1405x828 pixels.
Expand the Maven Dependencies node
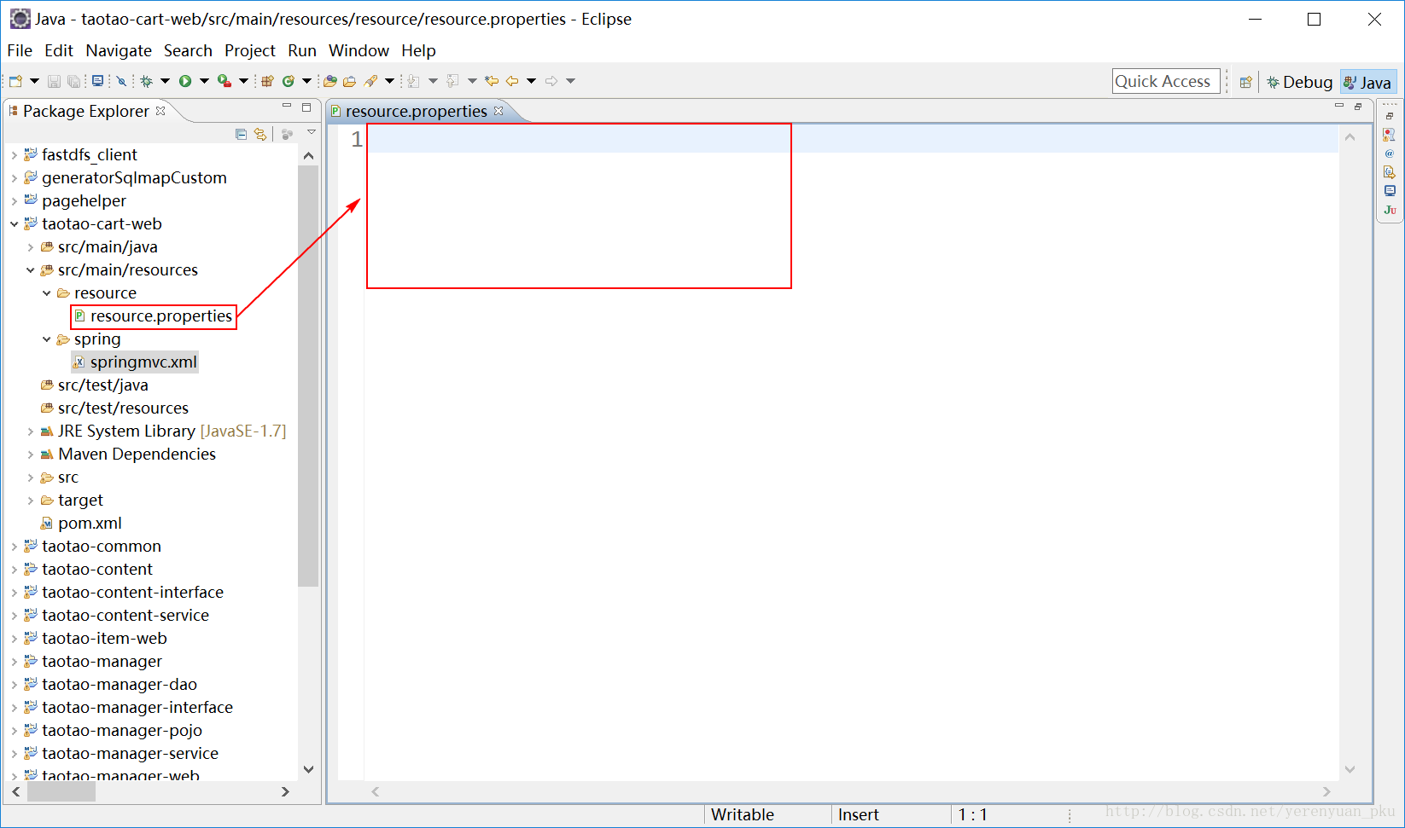coord(30,455)
